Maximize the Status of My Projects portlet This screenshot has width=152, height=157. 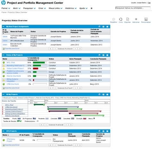tap(107, 55)
